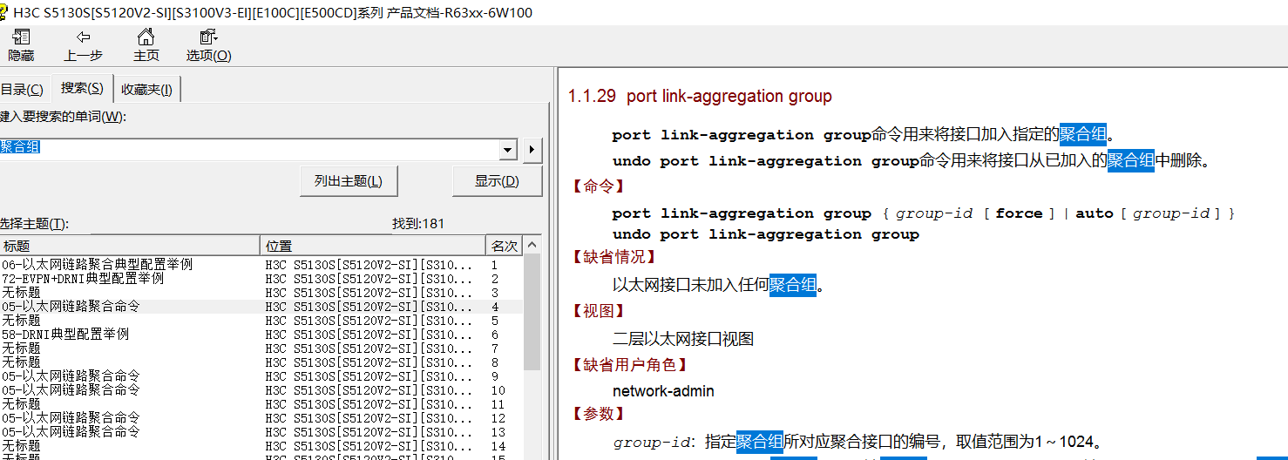Click the search operator arrow button beside the search box
Image resolution: width=1288 pixels, height=460 pixels.
click(x=532, y=150)
